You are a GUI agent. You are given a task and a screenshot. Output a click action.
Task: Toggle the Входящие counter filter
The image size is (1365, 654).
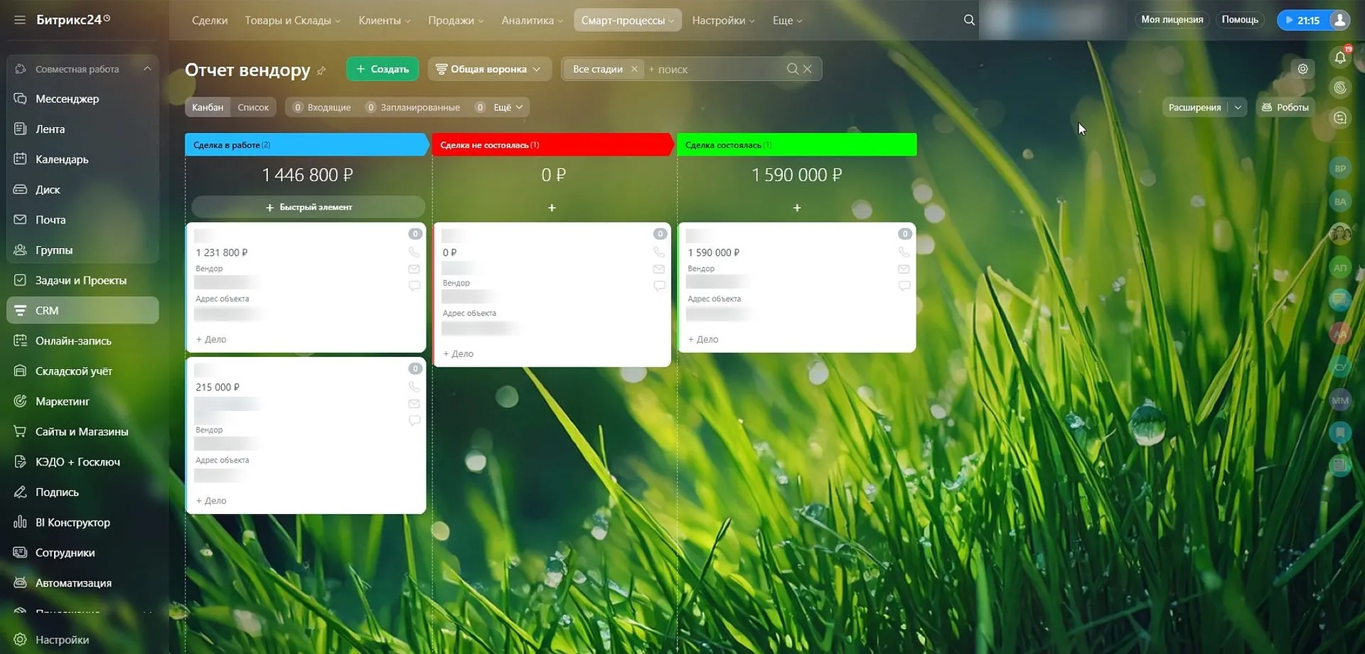tap(322, 107)
